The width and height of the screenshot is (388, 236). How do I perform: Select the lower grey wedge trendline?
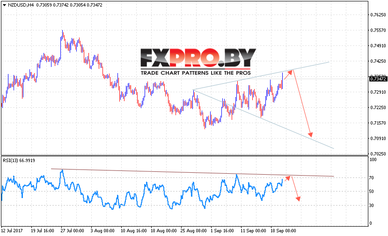[x=264, y=119]
